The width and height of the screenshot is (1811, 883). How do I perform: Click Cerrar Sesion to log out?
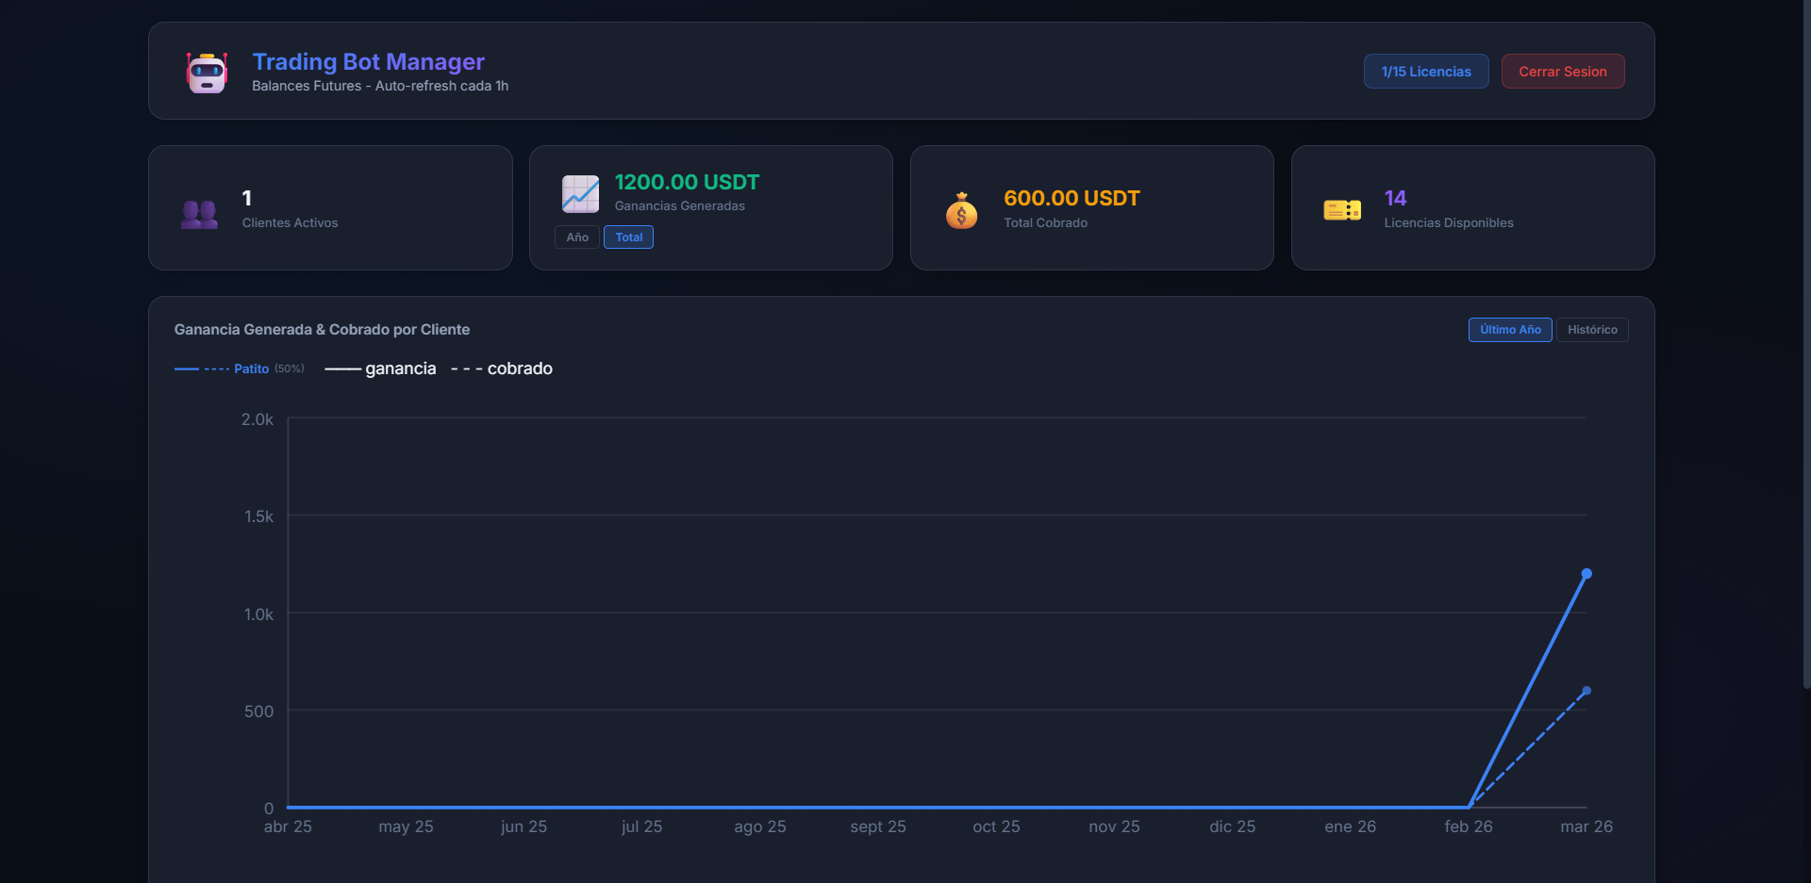point(1562,71)
